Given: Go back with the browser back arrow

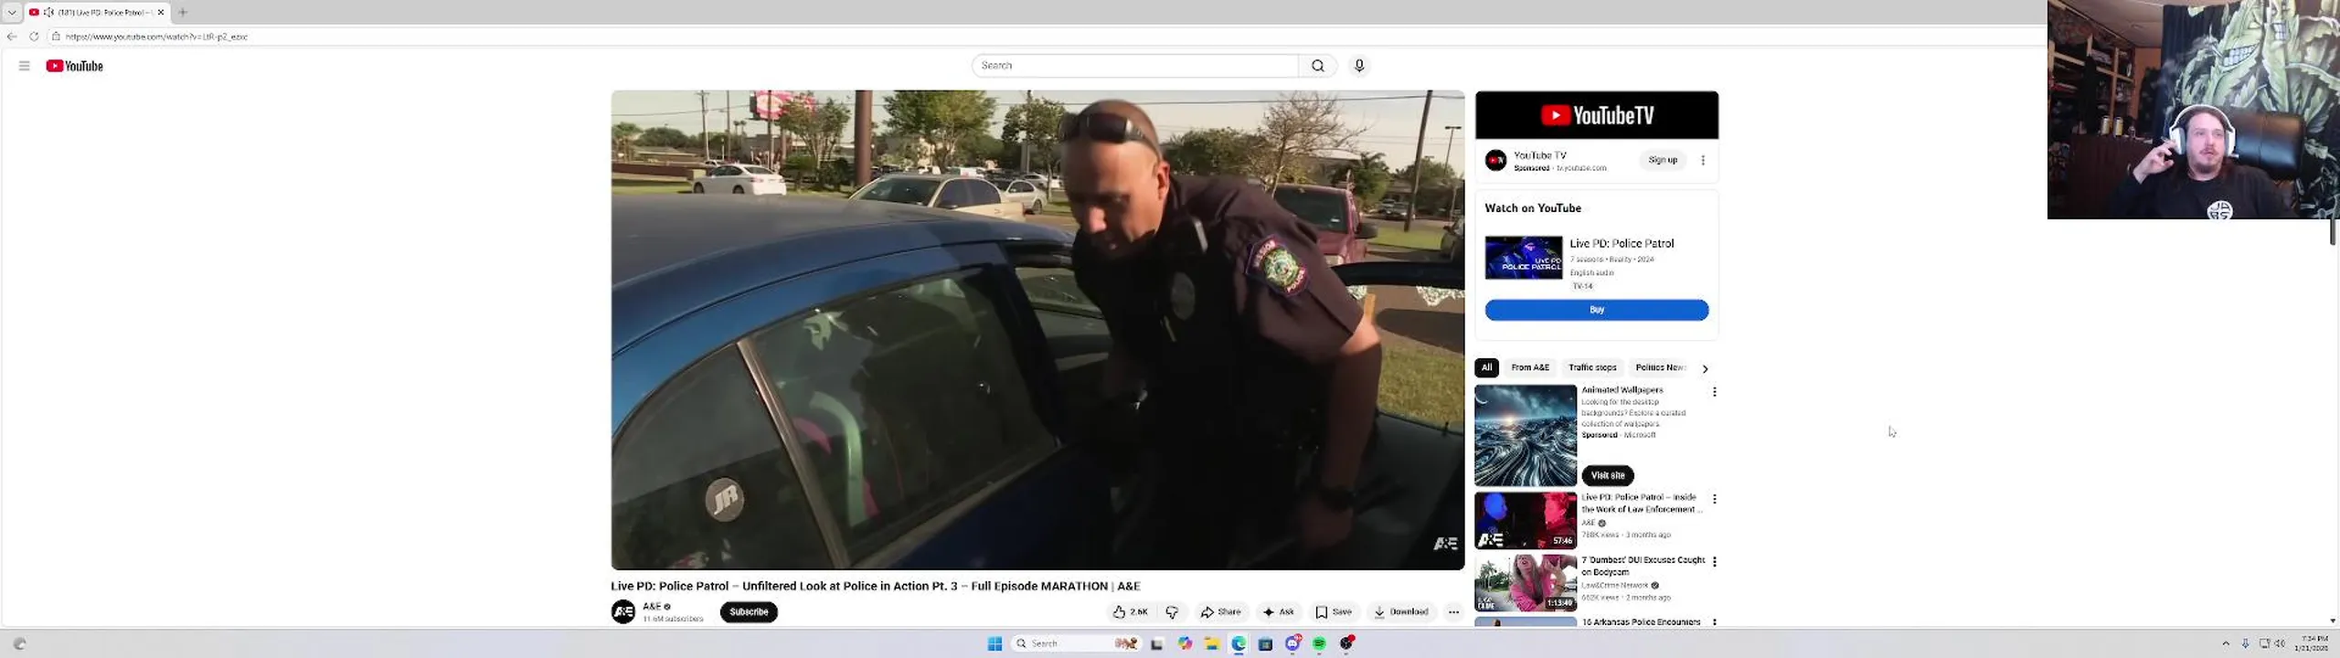Looking at the screenshot, I should (x=12, y=37).
